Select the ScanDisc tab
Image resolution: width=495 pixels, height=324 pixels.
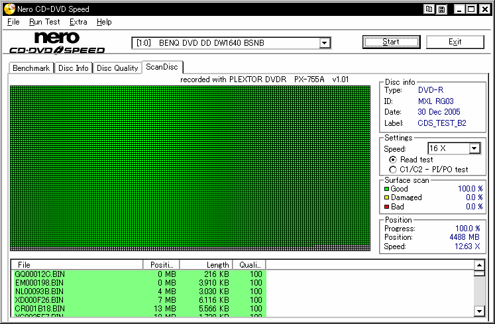pyautogui.click(x=162, y=67)
